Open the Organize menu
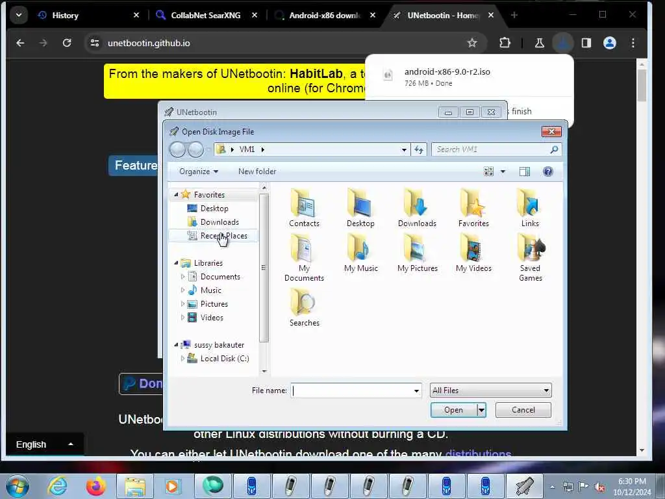The width and height of the screenshot is (665, 499). (x=199, y=172)
